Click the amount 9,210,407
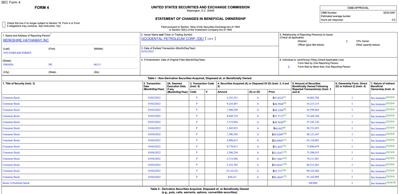Image resolution: width=399 pixels, height=194 pixels. [x=232, y=104]
